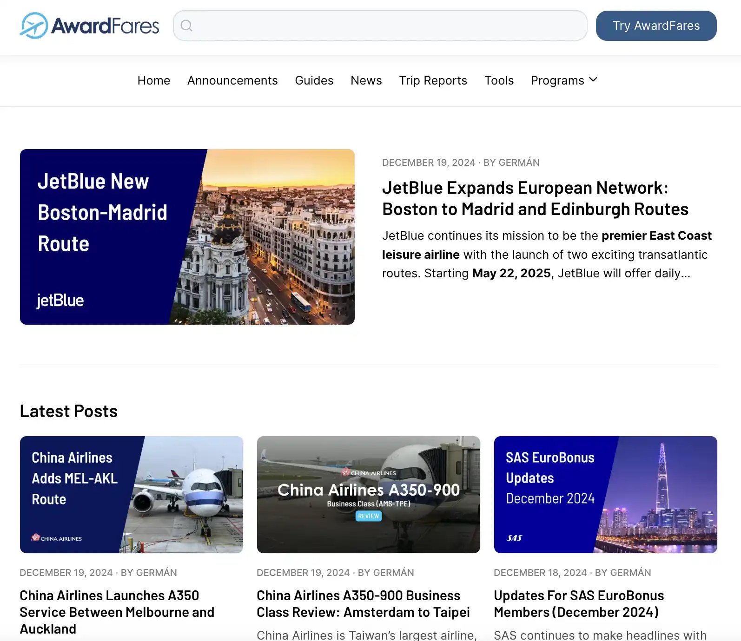Expand the Programs dropdown chevron

pyautogui.click(x=593, y=80)
